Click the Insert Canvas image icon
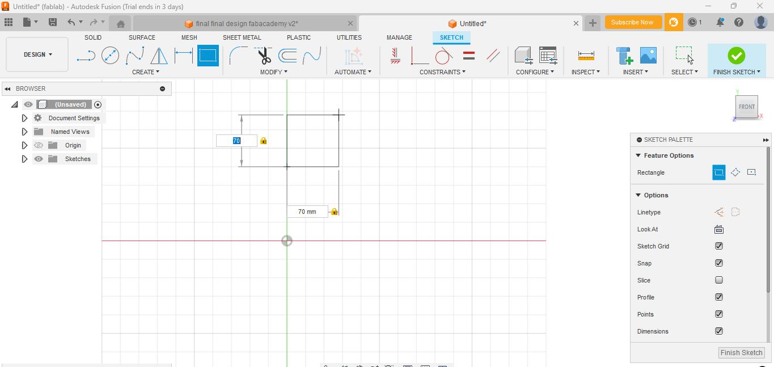 click(648, 56)
